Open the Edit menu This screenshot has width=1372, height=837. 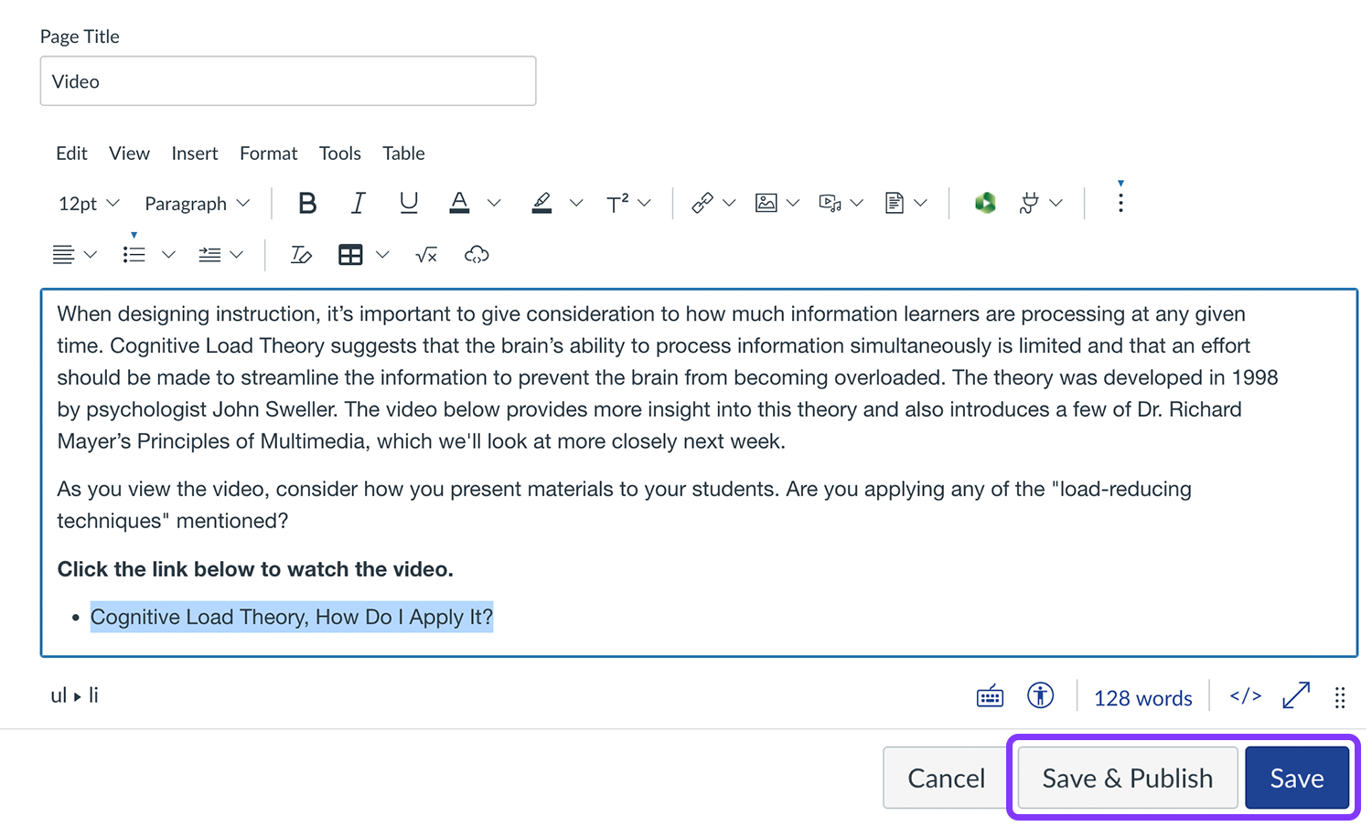71,153
